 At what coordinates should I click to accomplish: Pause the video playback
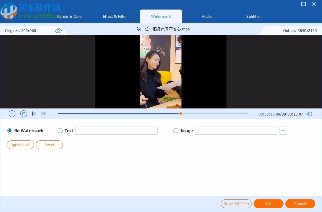point(12,114)
